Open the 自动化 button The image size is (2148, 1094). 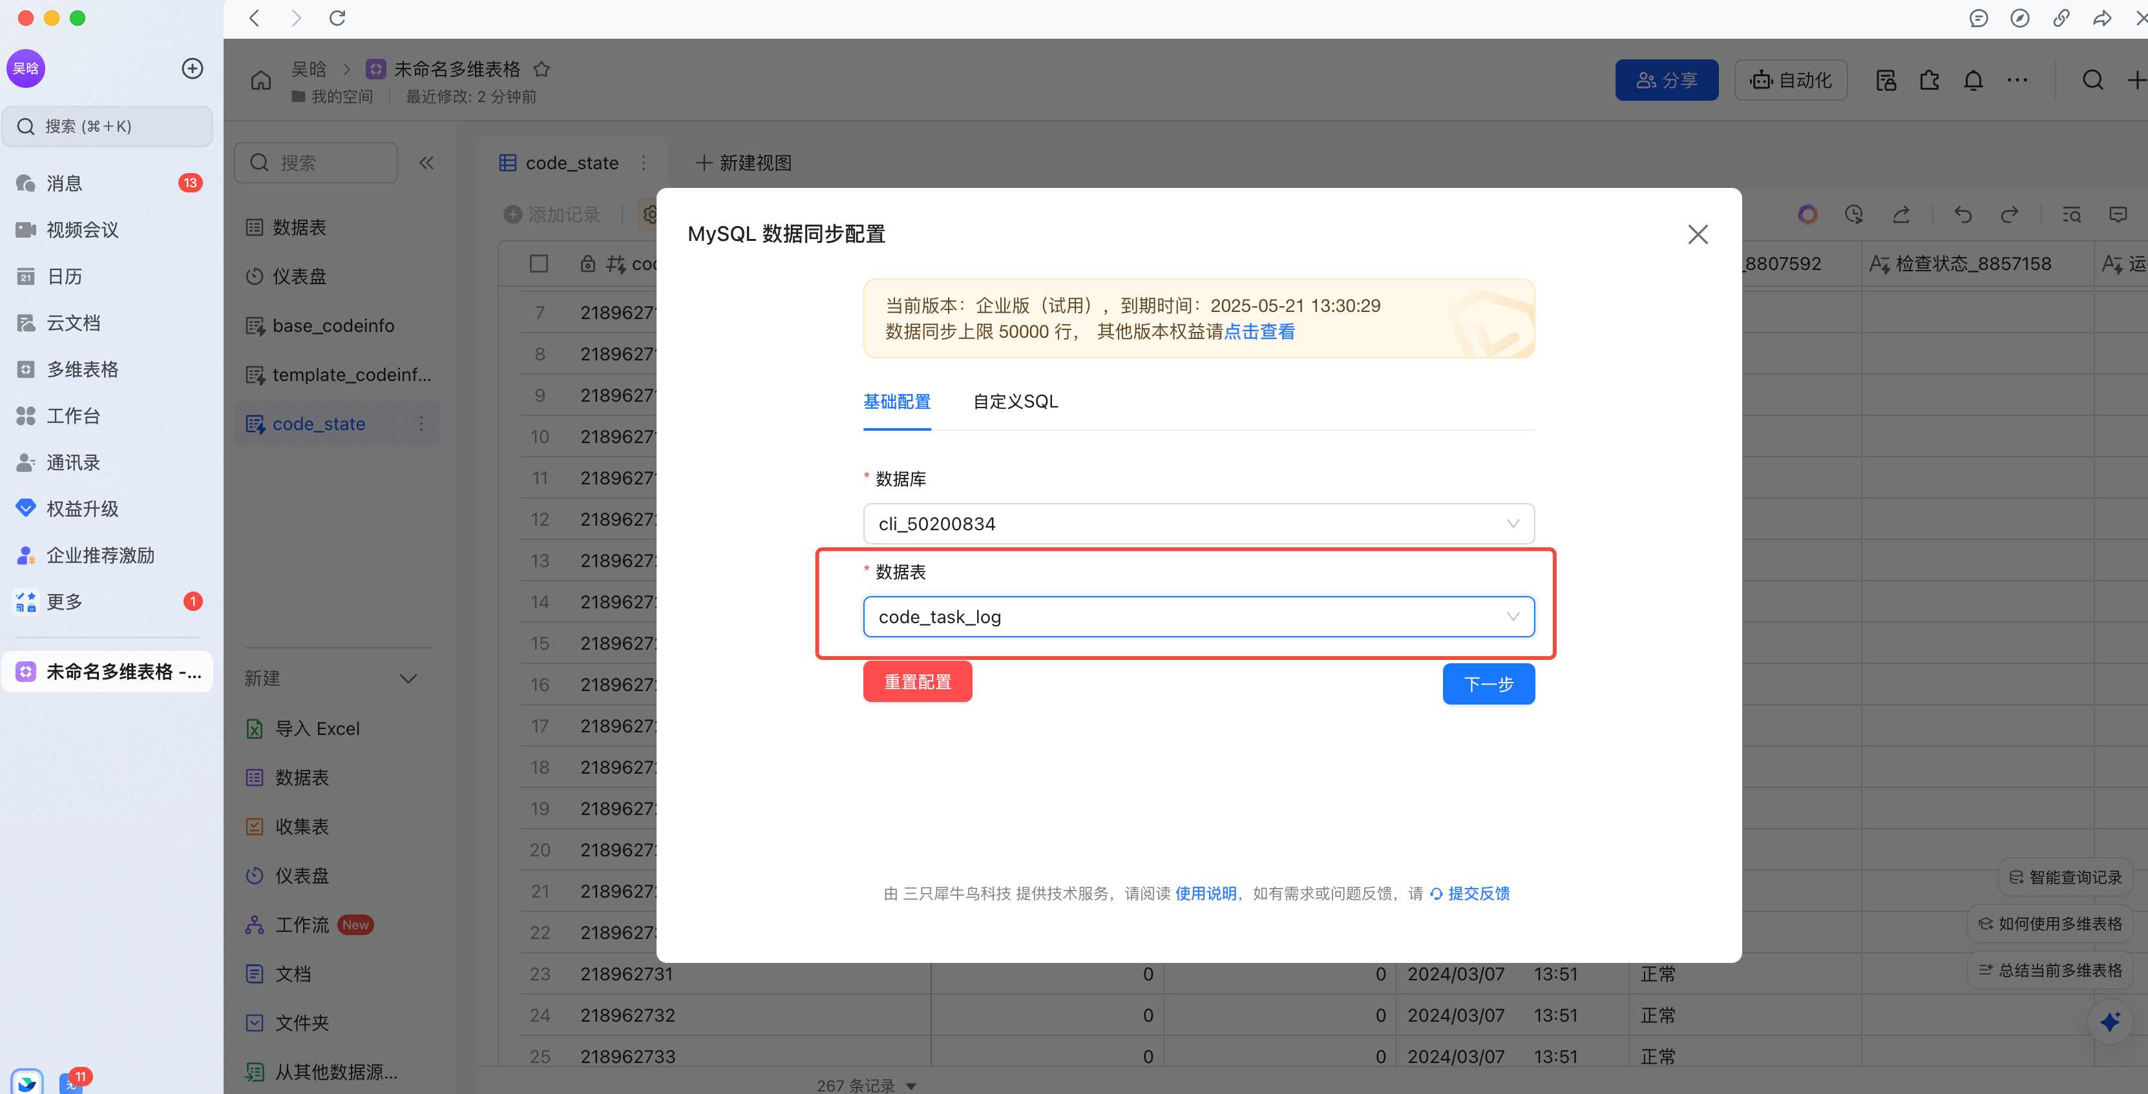pyautogui.click(x=1790, y=80)
